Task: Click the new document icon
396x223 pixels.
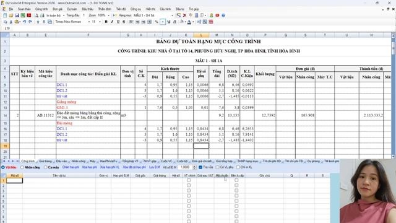Action: (5, 15)
